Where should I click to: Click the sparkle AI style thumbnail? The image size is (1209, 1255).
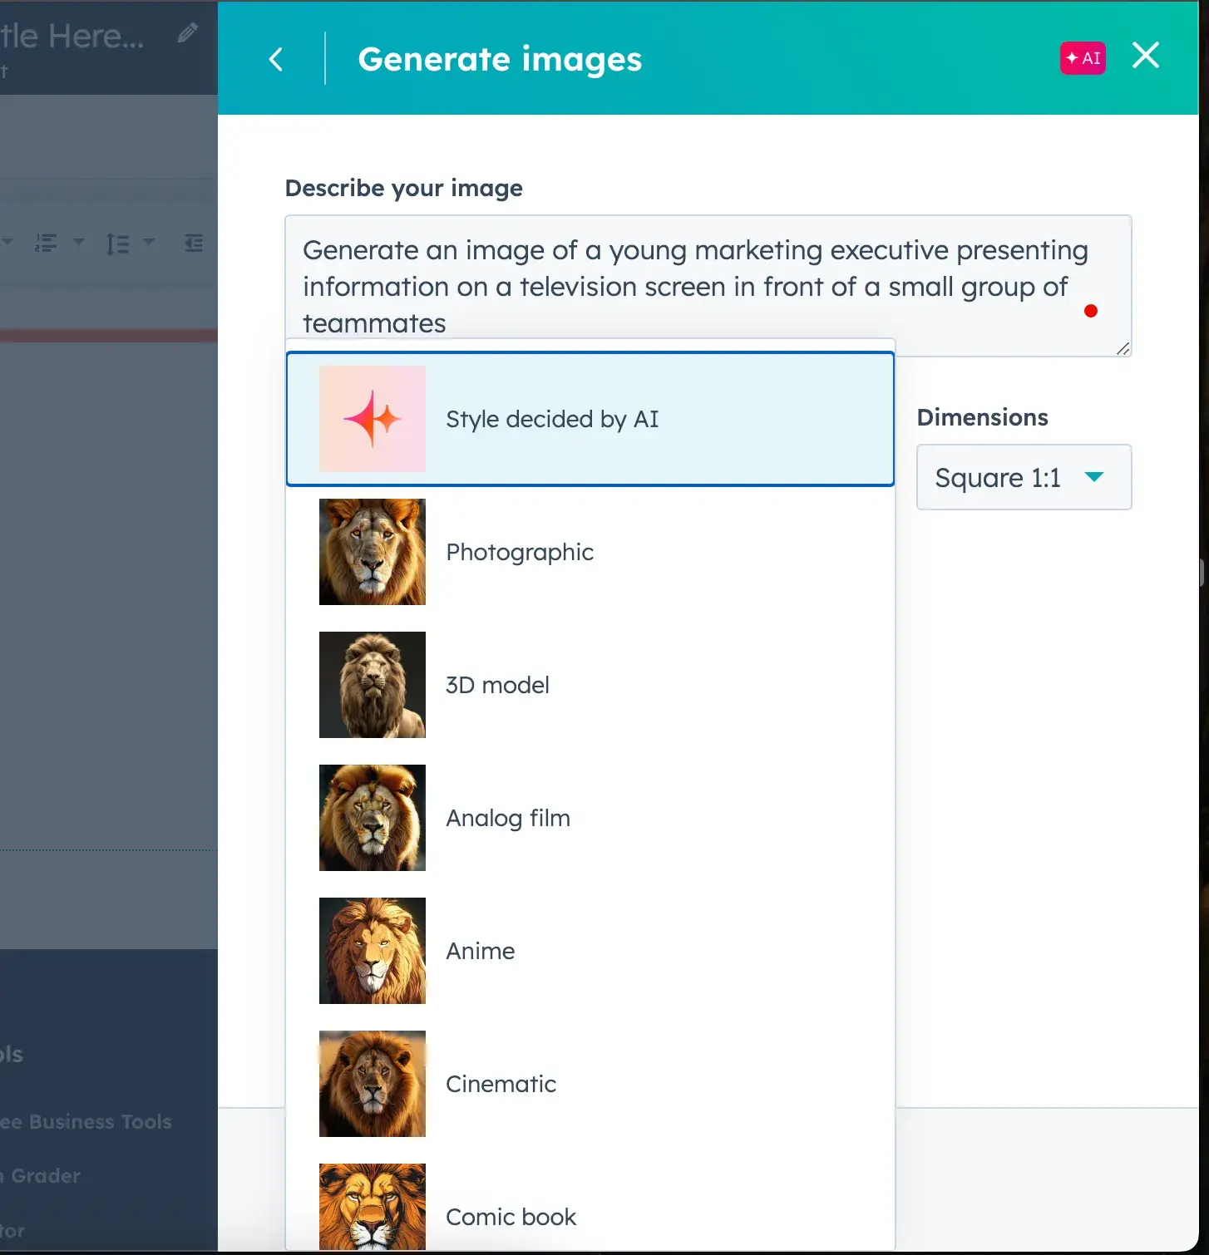[373, 419]
